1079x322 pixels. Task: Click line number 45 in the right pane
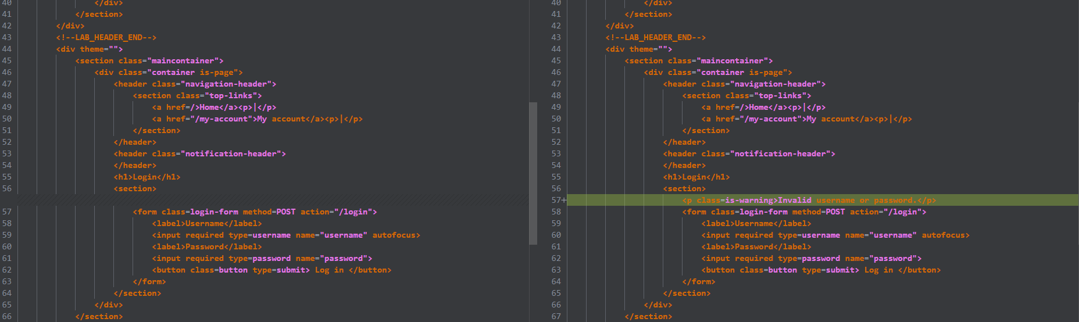[x=556, y=61]
